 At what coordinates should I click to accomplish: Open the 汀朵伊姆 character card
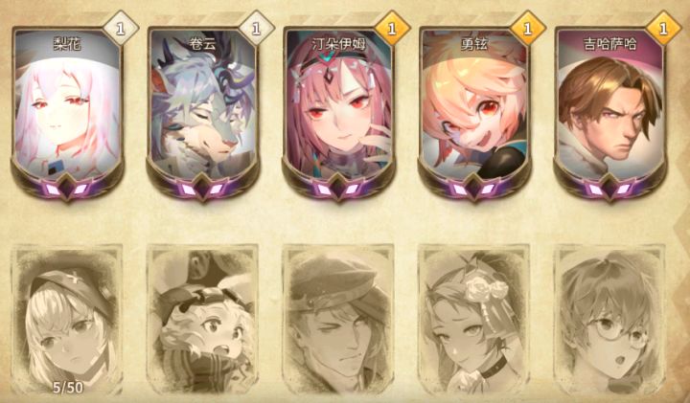[338, 112]
